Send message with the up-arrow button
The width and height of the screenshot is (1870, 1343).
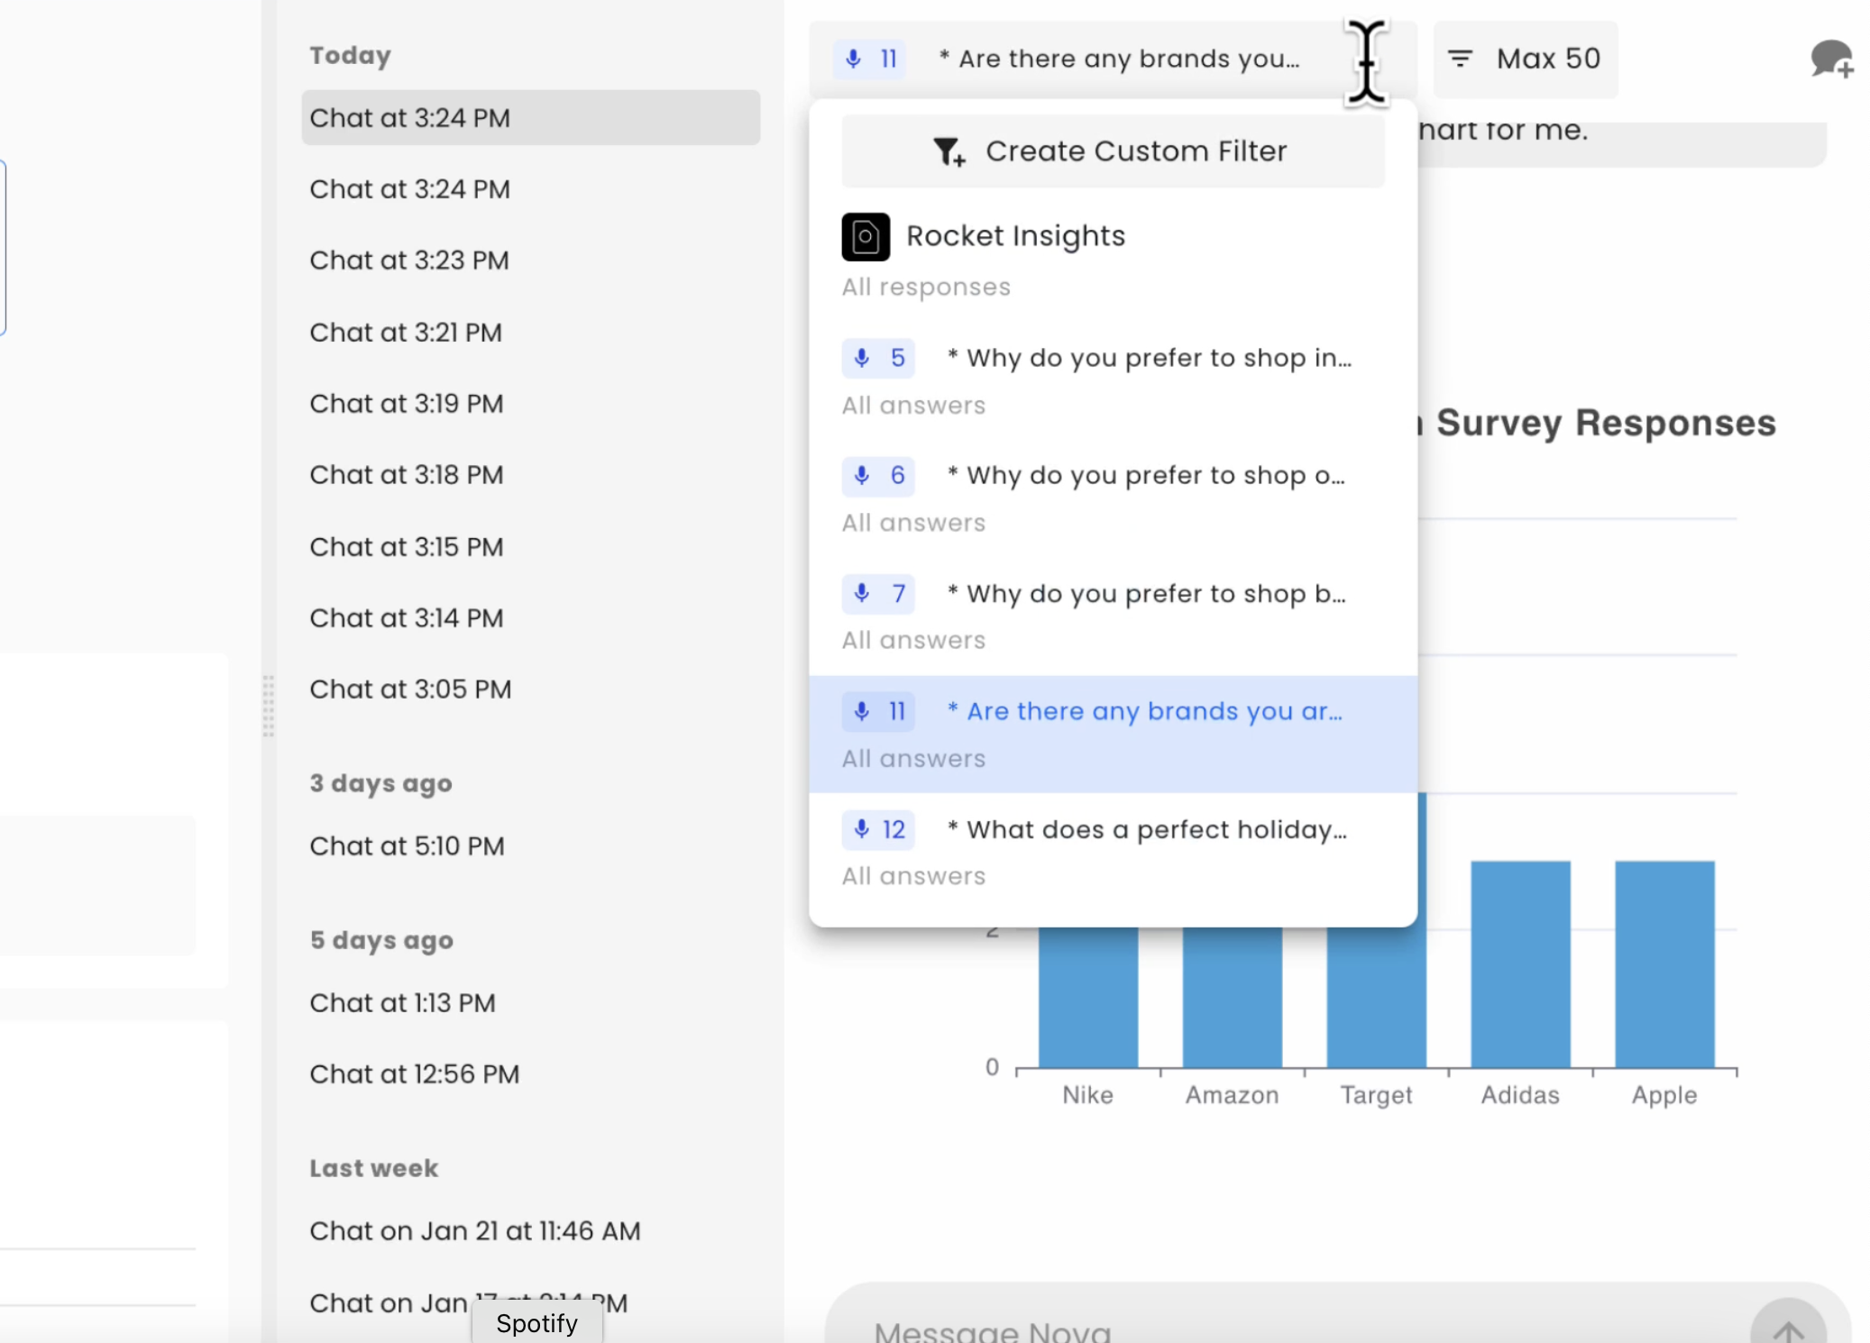coord(1788,1325)
